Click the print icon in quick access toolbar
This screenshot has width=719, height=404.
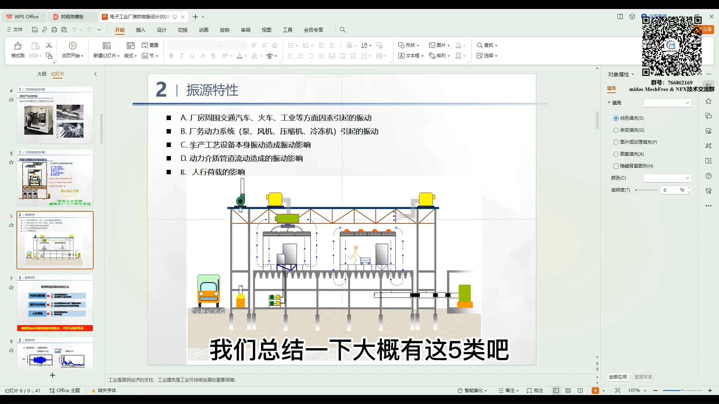pos(54,30)
